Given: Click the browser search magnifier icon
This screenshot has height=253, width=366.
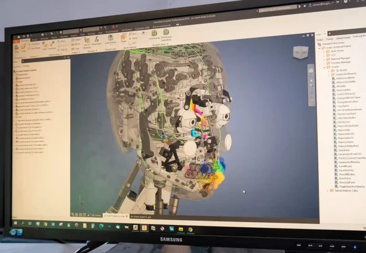Looking at the screenshot, I should point(65,58).
